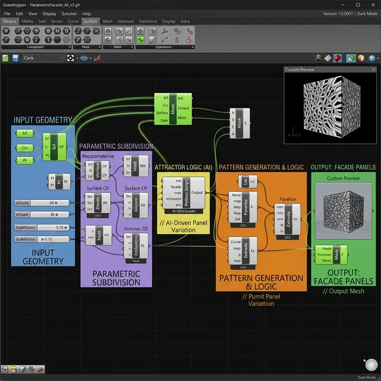Switch to the Mesh tab

point(107,21)
